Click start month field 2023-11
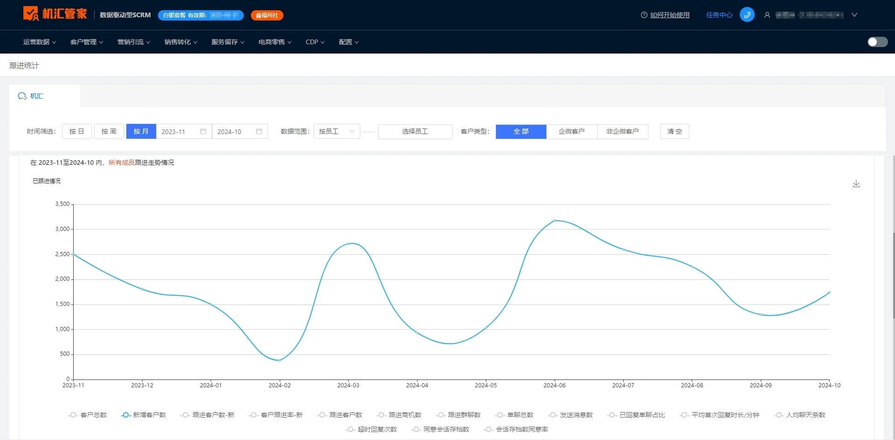The height and width of the screenshot is (440, 895). pos(184,131)
